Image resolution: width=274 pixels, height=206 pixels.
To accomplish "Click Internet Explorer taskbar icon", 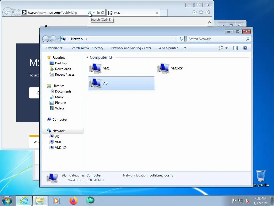I will pos(24,201).
